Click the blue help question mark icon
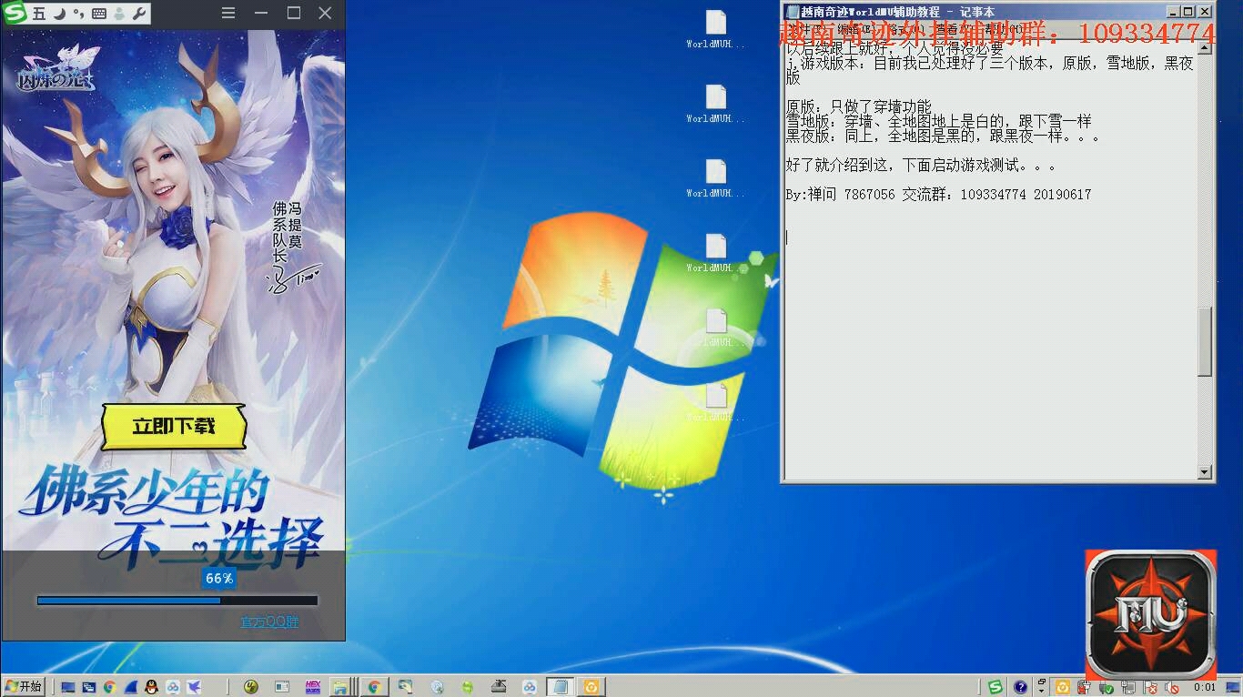Viewport: 1243px width, 697px height. 1020,687
